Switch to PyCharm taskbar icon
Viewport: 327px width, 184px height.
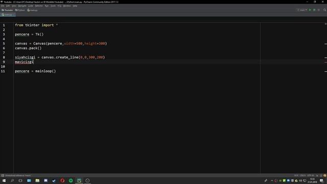(79, 180)
